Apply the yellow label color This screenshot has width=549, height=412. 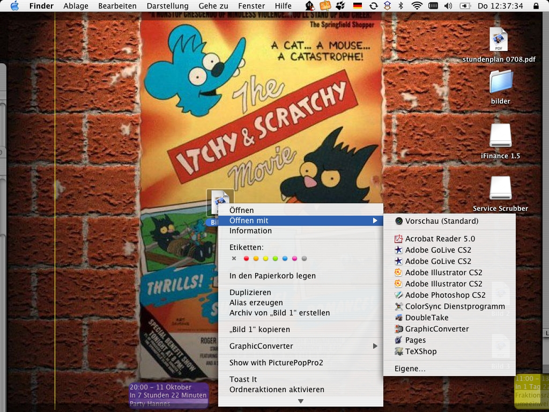click(266, 259)
